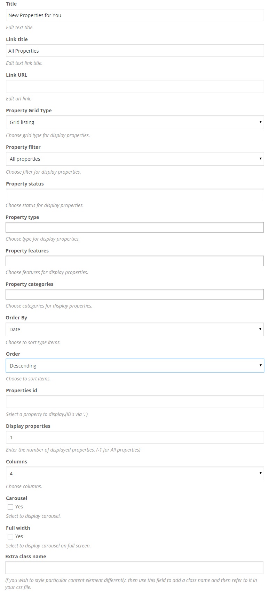Expand the Property filter dropdown

135,159
